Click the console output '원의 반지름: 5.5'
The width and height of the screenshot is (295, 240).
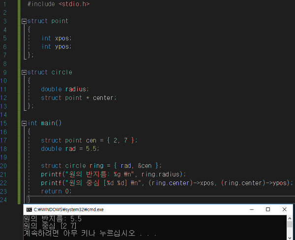click(53, 219)
